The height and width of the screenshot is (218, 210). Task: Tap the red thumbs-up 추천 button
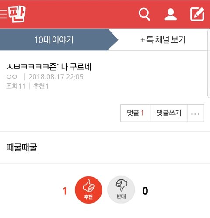tap(88, 190)
